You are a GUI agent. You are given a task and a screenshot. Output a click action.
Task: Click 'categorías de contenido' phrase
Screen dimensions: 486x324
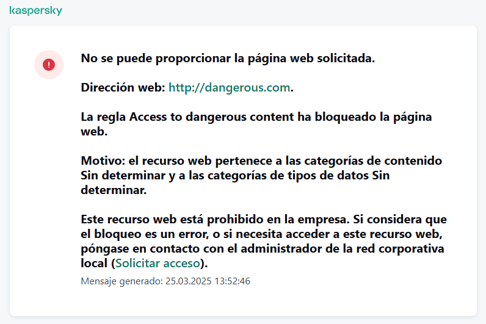point(373,160)
